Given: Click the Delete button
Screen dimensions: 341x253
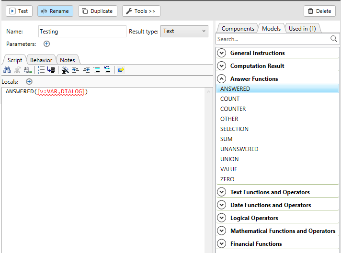Looking at the screenshot, I should click(x=319, y=11).
